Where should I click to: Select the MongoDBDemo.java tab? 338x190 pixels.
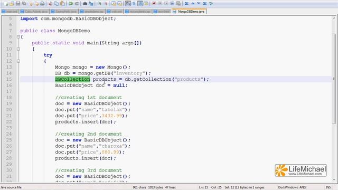tap(189, 12)
